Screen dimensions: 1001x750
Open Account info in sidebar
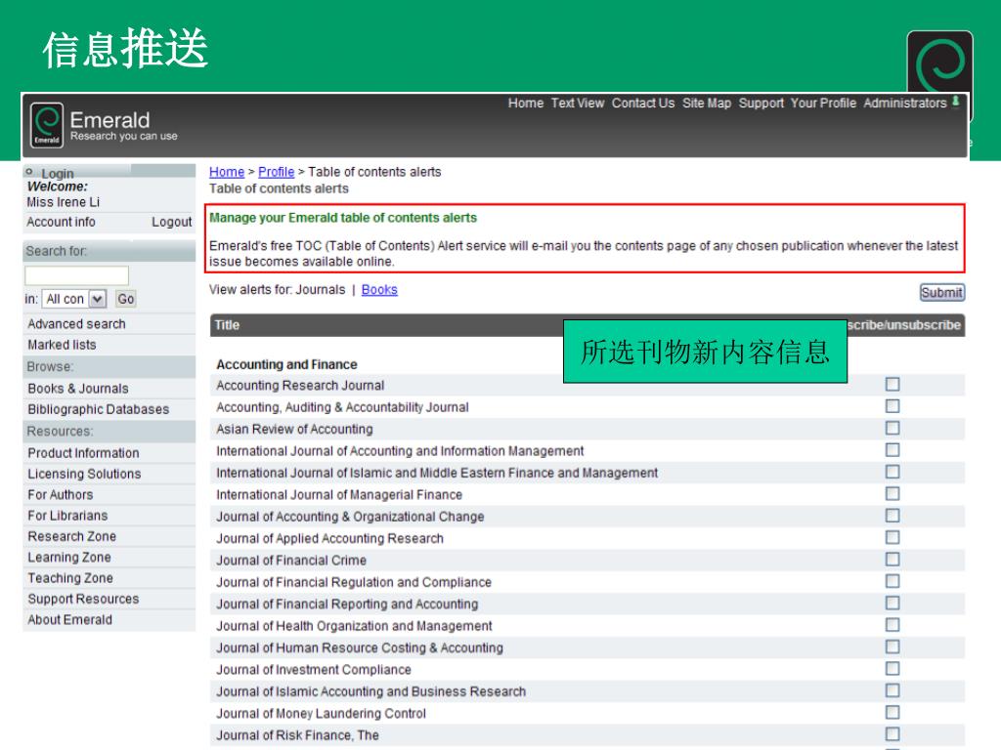click(x=61, y=222)
